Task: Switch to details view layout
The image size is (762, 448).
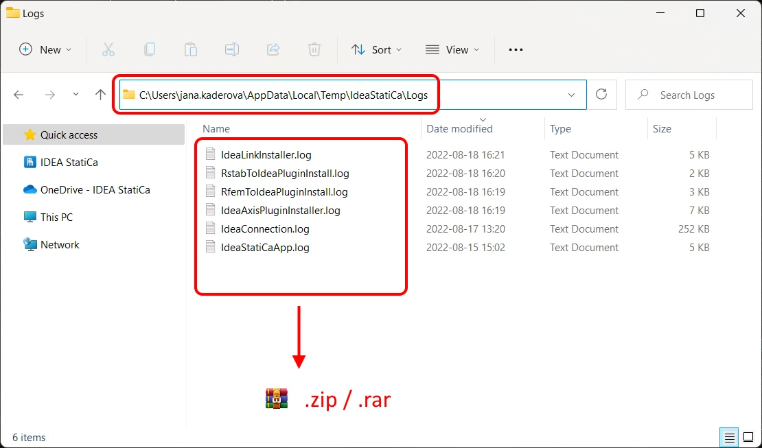Action: point(730,438)
